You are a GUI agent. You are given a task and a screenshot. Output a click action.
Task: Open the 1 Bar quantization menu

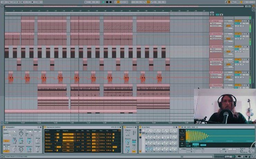39,2
